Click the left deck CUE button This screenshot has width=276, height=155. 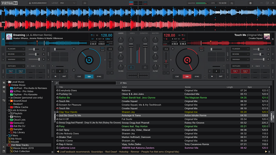tap(79, 76)
